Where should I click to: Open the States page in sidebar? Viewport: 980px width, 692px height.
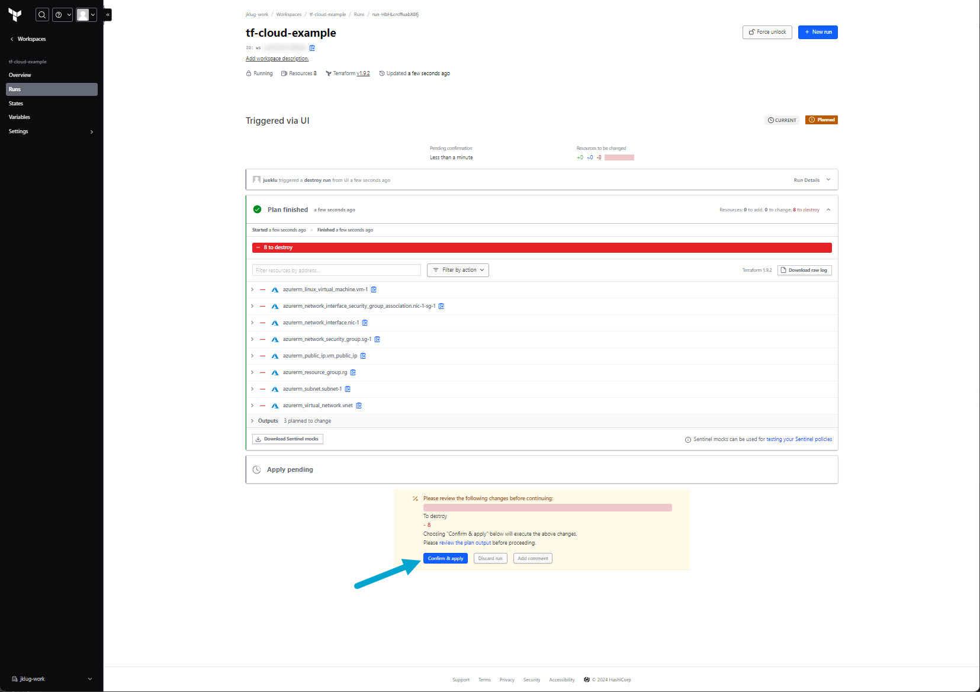[x=16, y=104]
